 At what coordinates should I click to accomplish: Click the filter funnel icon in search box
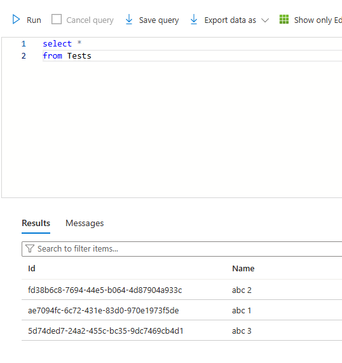click(30, 248)
